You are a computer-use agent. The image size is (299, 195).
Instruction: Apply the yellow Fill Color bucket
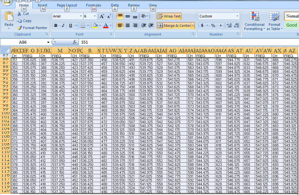(x=95, y=25)
